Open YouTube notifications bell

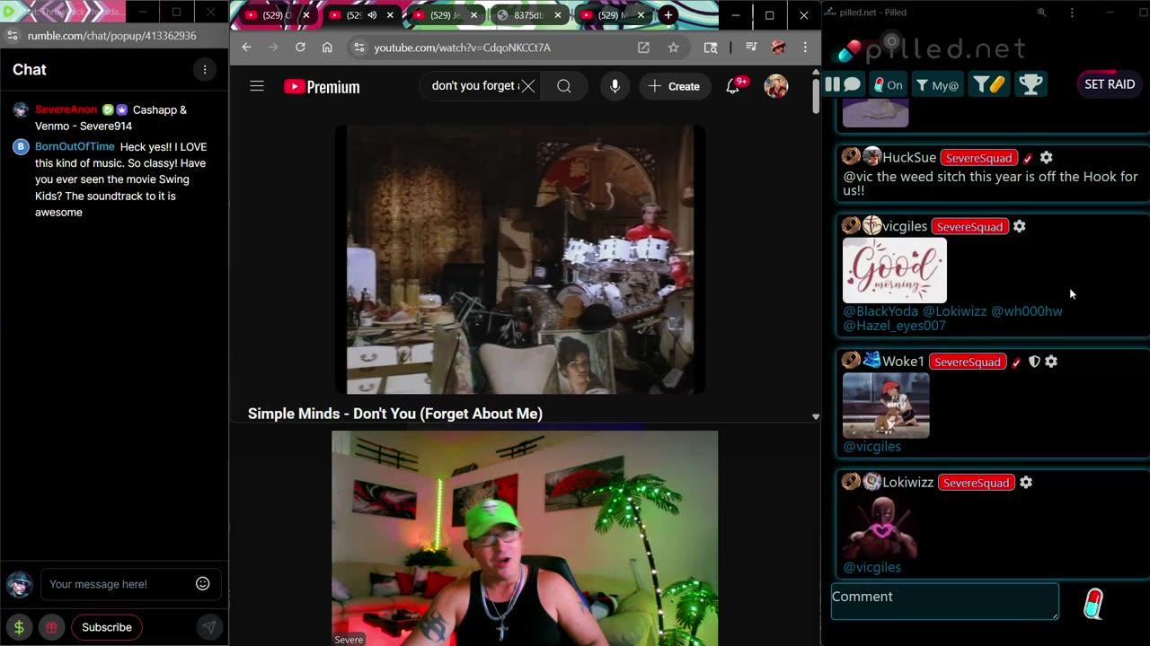coord(733,86)
